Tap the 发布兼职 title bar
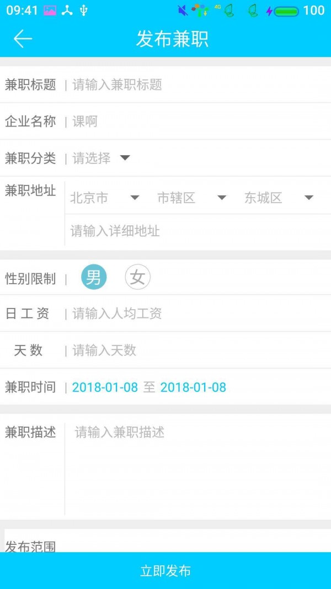331x589 pixels. click(x=170, y=40)
